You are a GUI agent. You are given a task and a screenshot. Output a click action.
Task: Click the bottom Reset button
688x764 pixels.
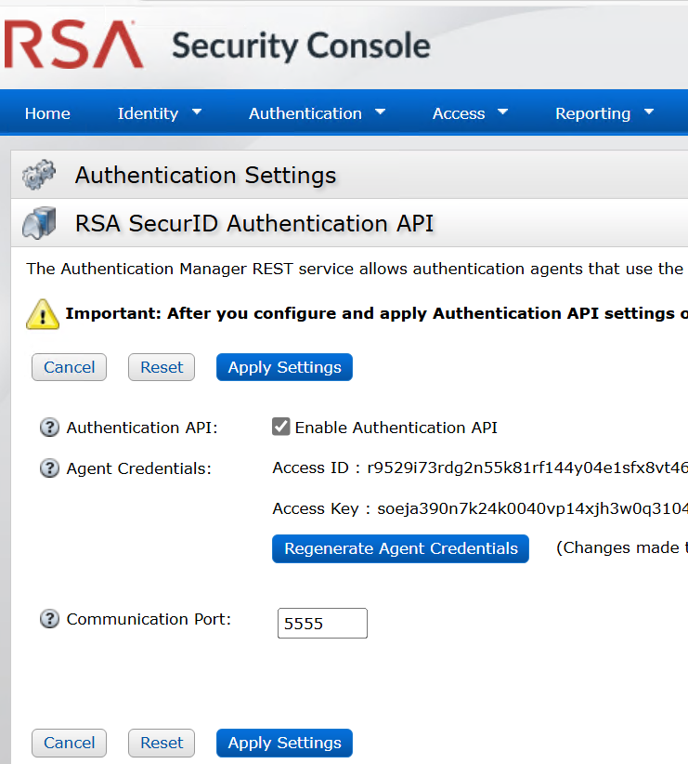tap(162, 743)
